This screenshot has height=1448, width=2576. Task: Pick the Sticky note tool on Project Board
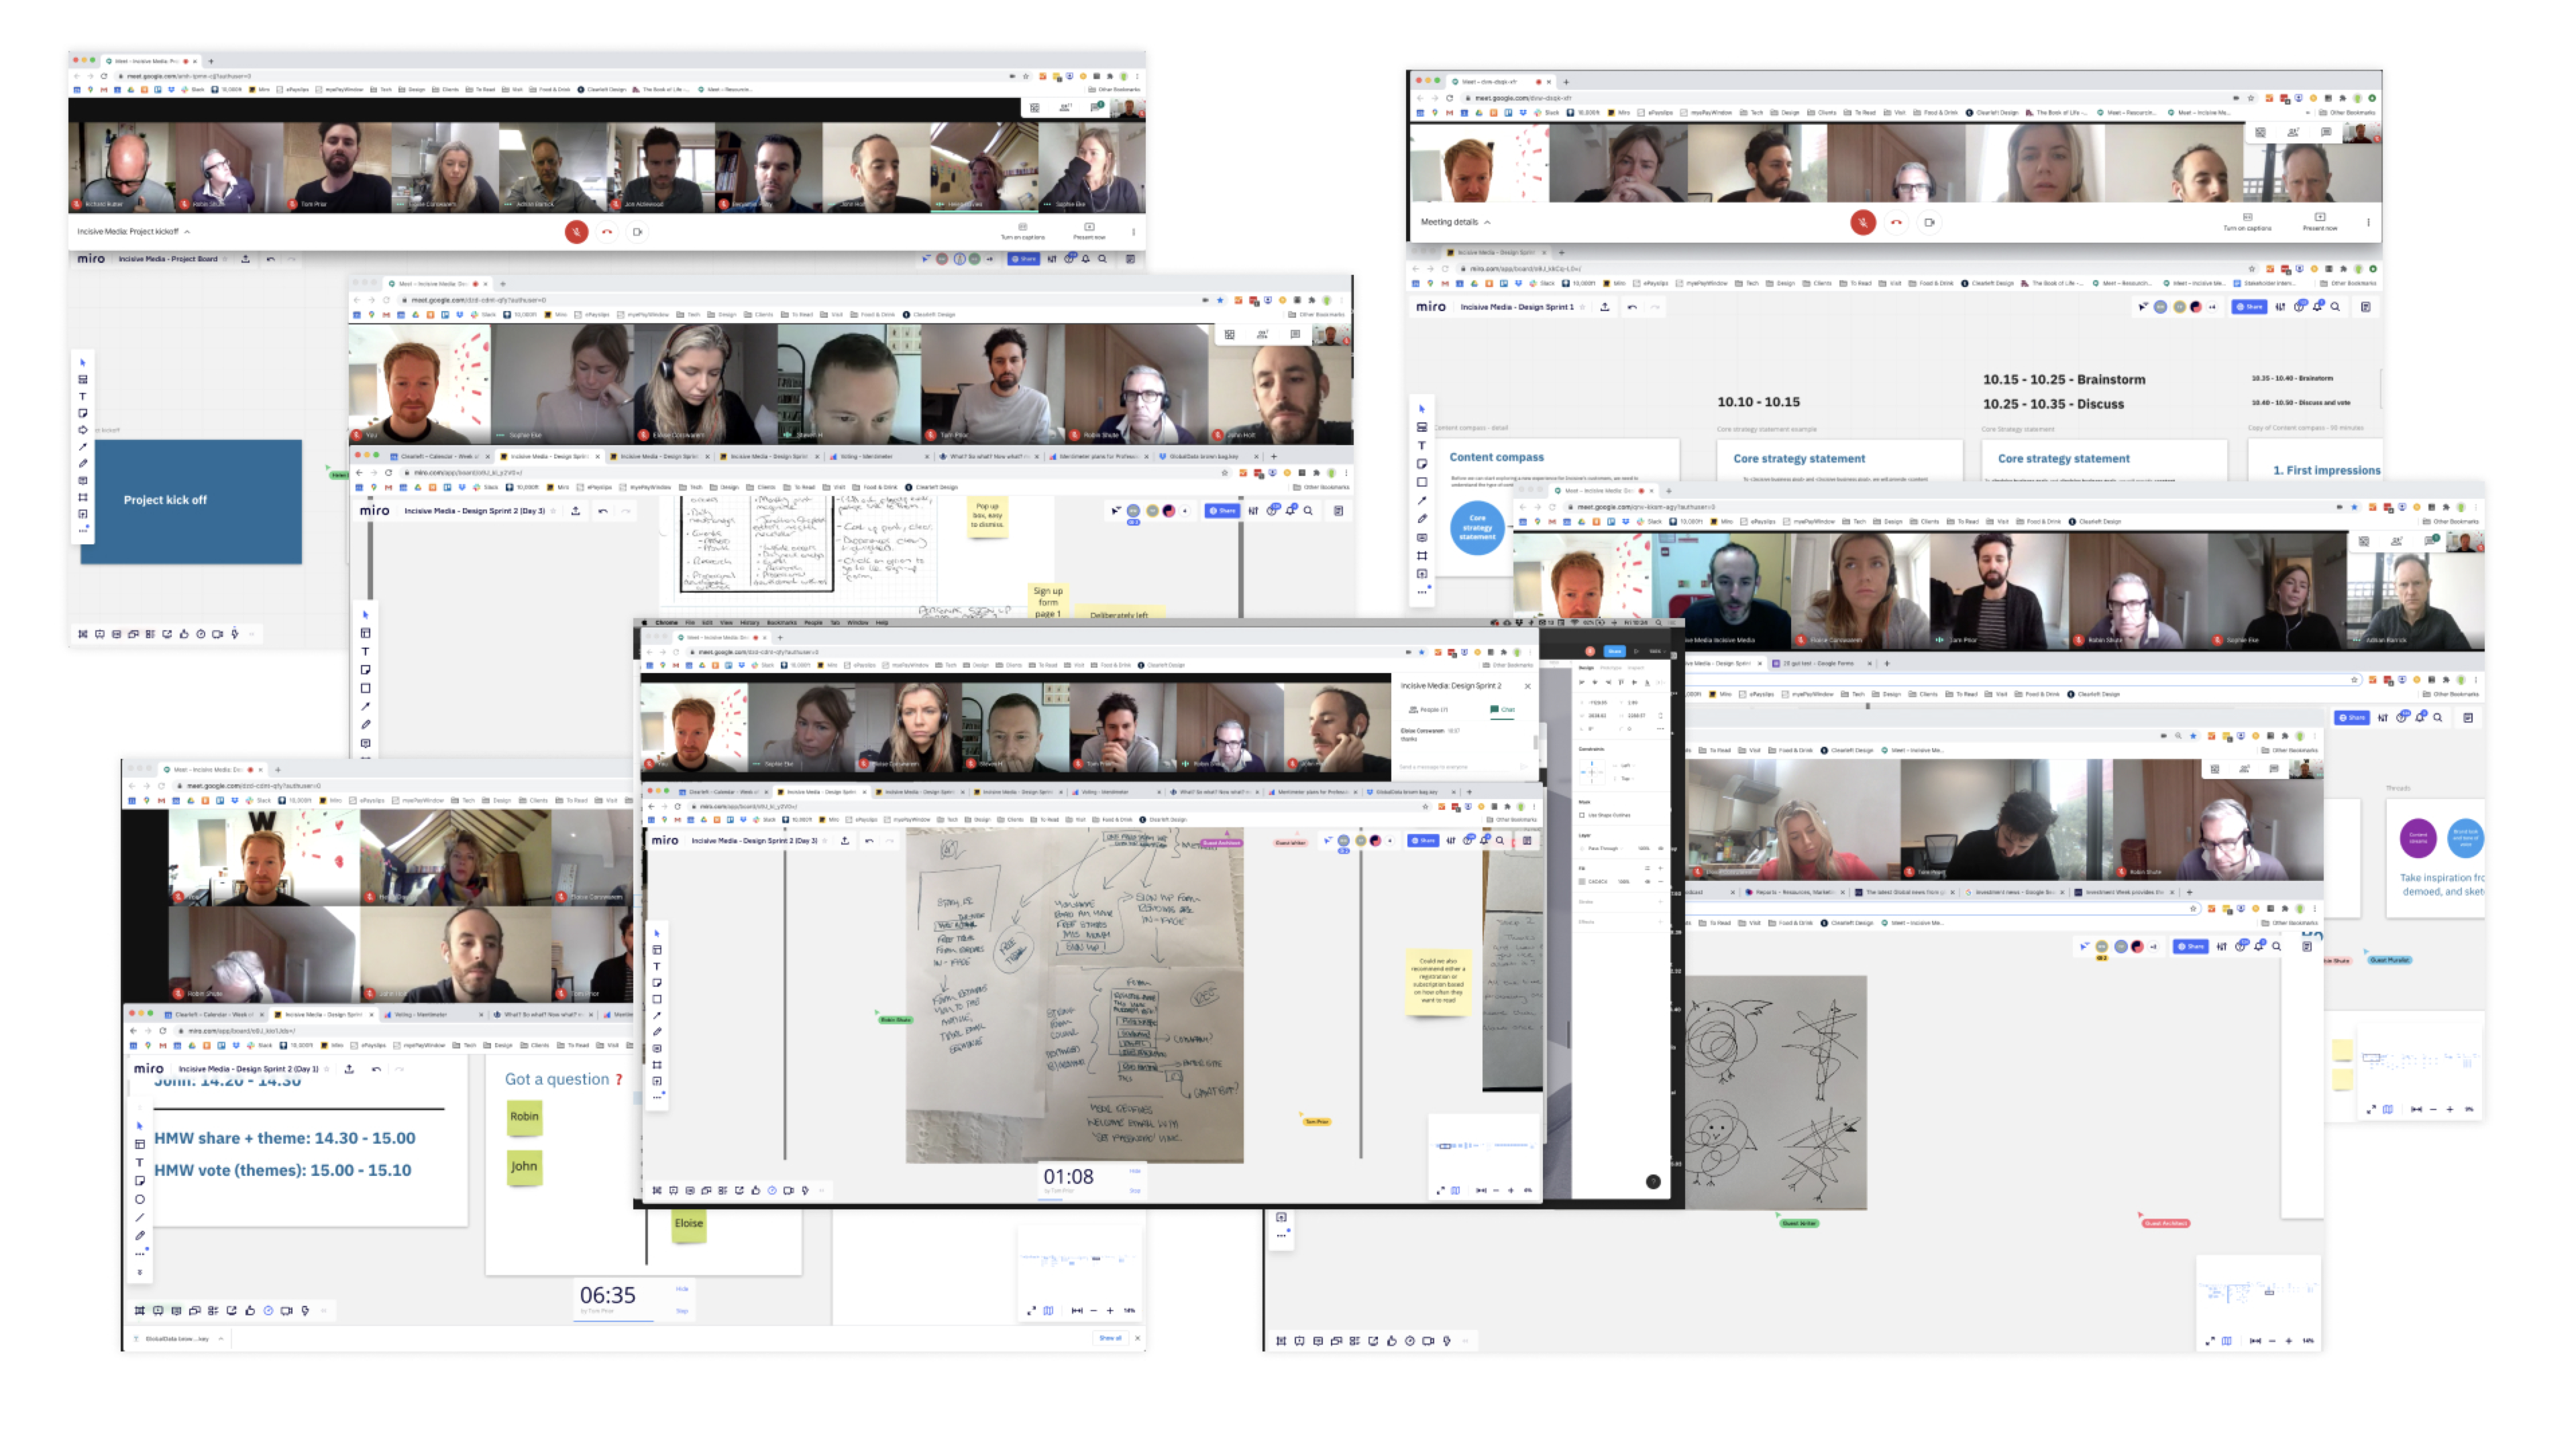click(x=83, y=413)
